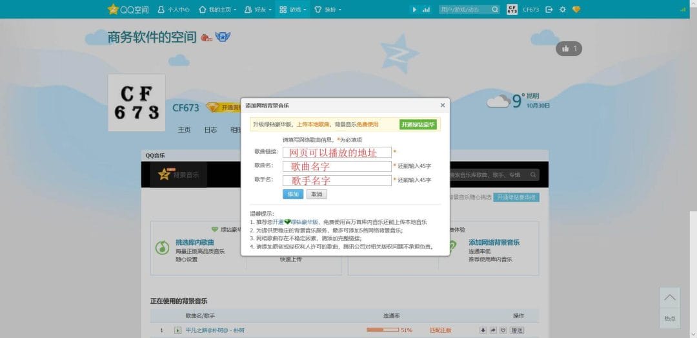Click the song title 平凡之路@朴树@ - 朴树
This screenshot has height=338, width=697.
(x=215, y=330)
